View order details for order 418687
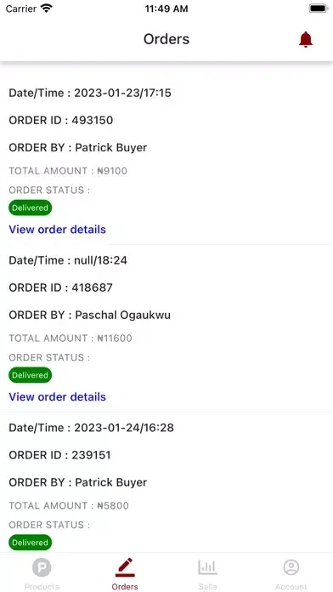Viewport: 333px width, 592px height. (57, 397)
